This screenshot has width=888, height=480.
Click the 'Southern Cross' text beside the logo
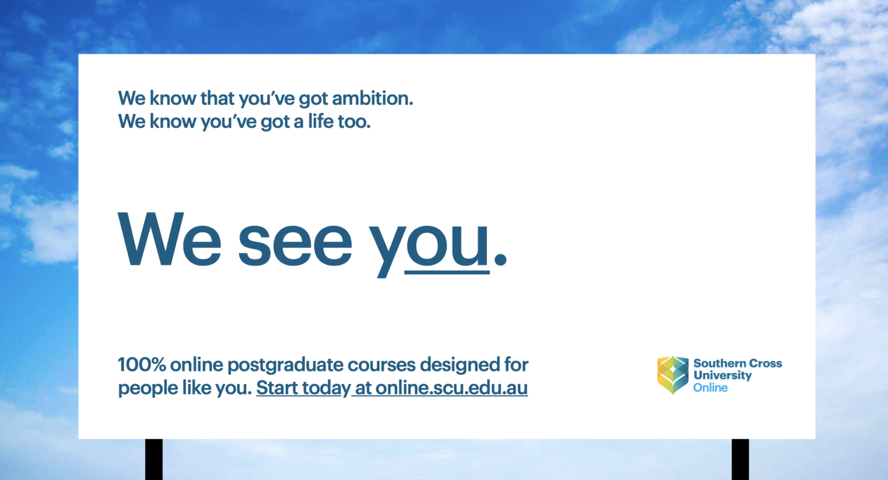click(x=738, y=363)
